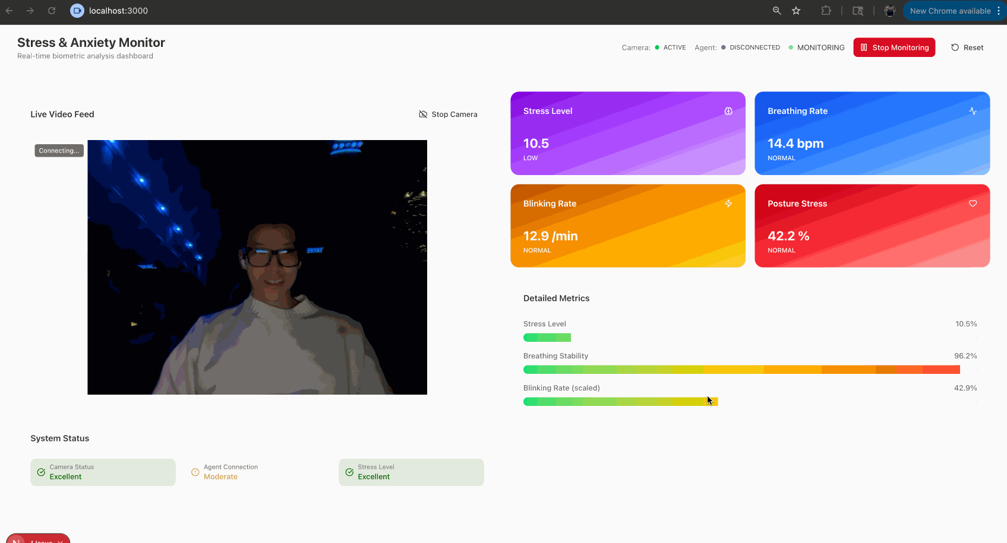Open the Chrome extensions puzzle icon
The height and width of the screenshot is (543, 1007).
point(826,11)
